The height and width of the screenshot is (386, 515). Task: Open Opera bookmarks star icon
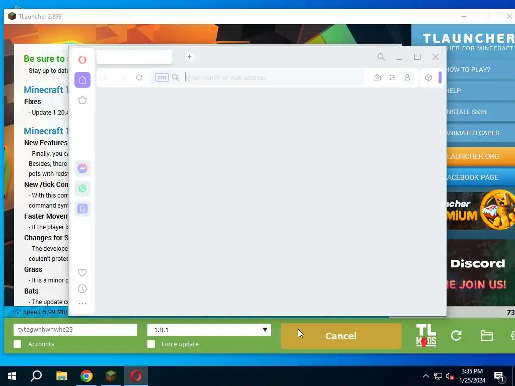[82, 100]
